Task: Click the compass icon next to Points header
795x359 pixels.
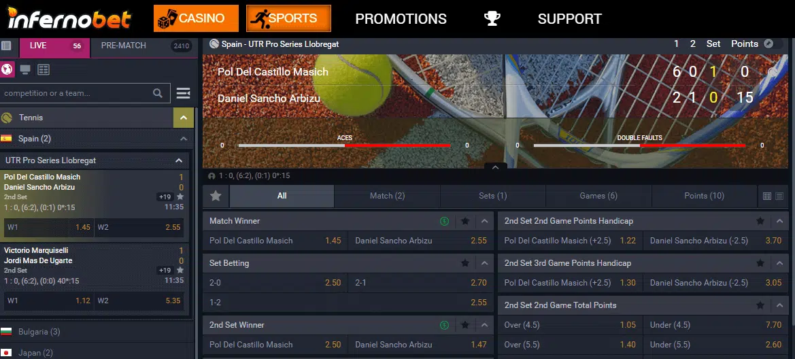Action: tap(769, 44)
